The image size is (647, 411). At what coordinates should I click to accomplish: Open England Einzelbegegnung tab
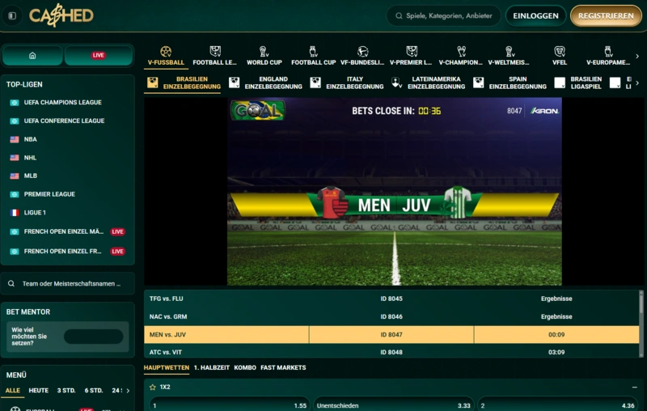[x=265, y=83]
